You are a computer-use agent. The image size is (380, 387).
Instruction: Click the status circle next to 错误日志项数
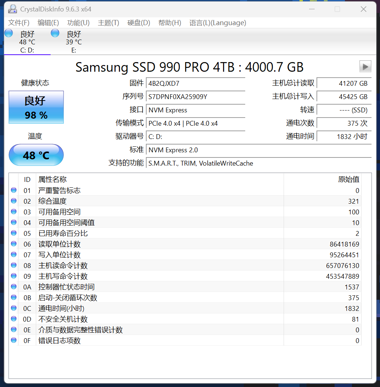pyautogui.click(x=13, y=340)
